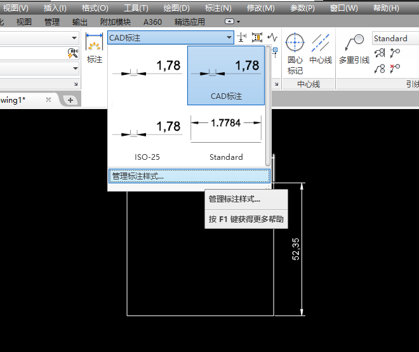Switch to the 附加模块 ribbon tab
This screenshot has height=352, width=419.
coord(115,22)
